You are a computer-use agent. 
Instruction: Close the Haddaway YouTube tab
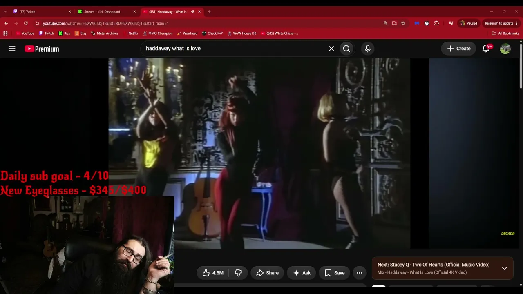tap(199, 11)
